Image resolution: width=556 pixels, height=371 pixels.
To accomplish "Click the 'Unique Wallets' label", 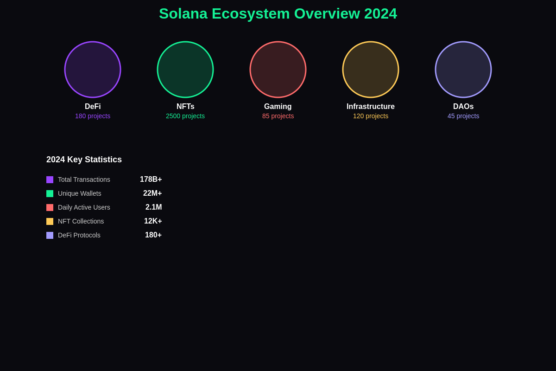I will coord(79,193).
